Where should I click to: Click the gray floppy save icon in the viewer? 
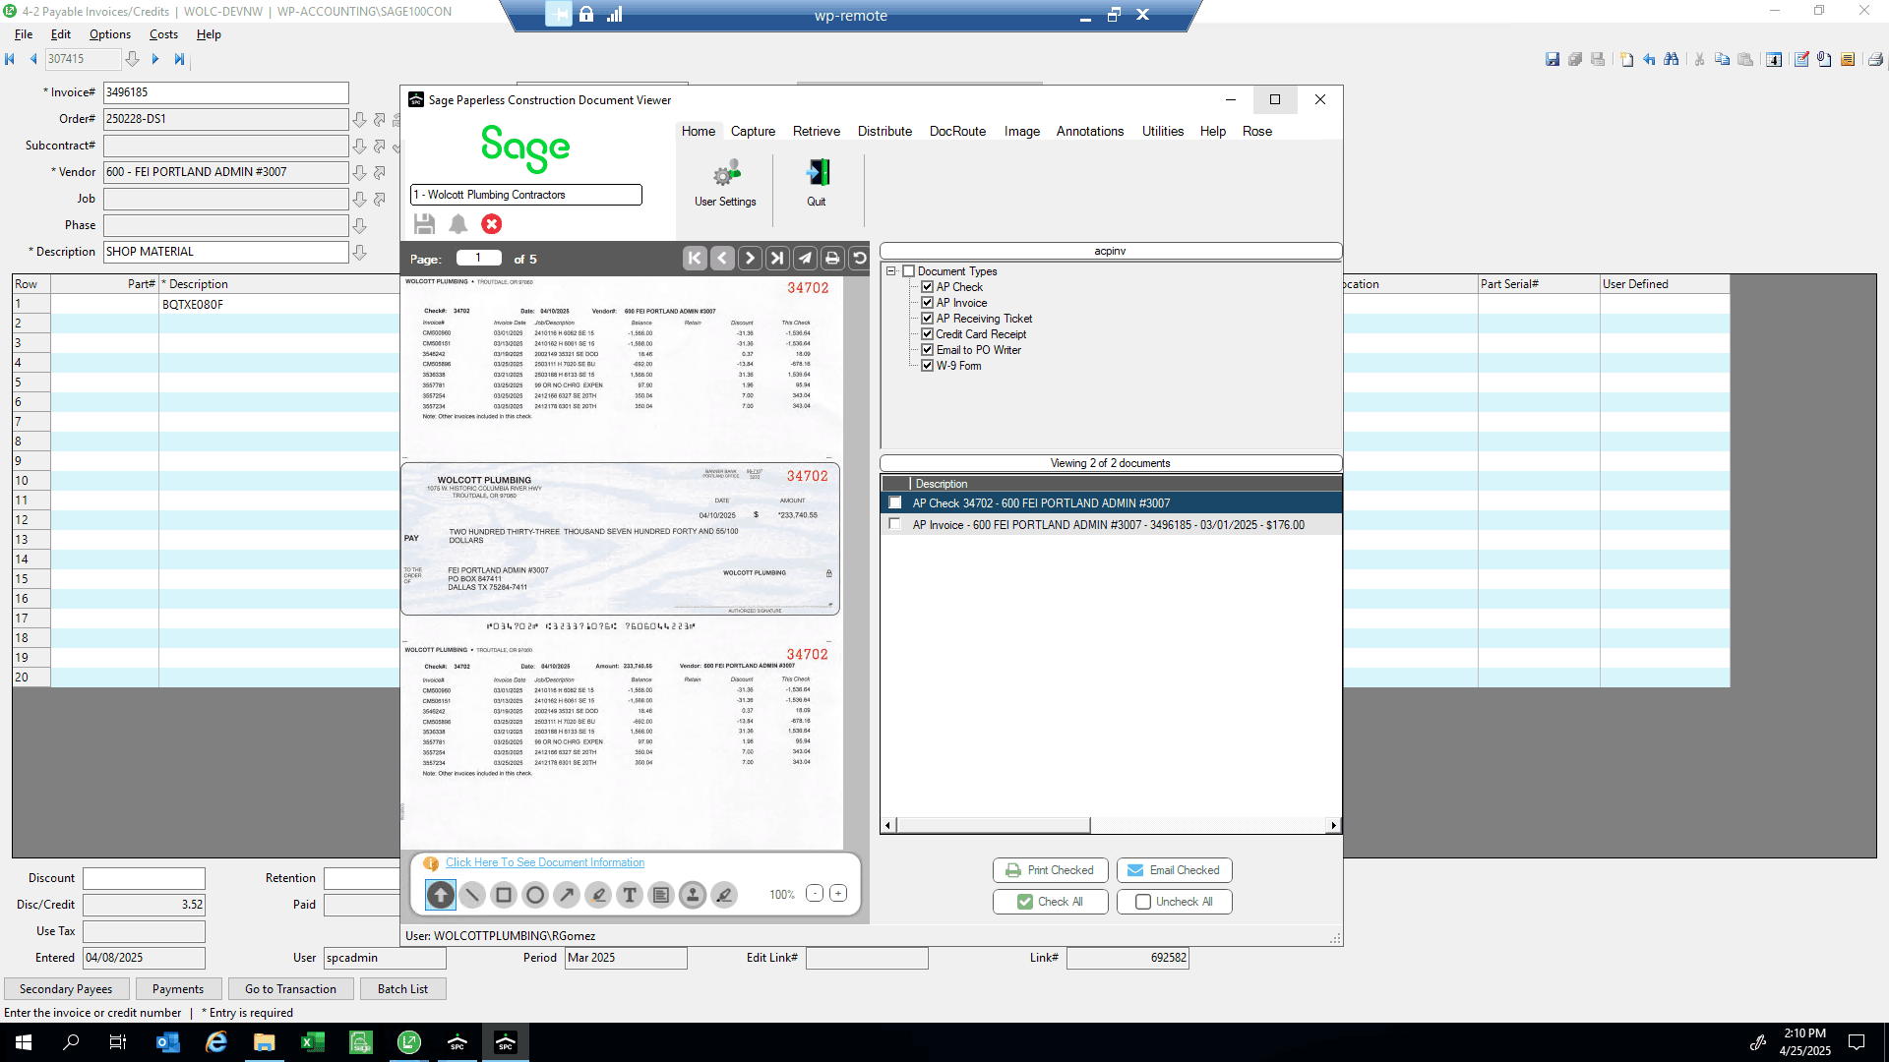pos(425,224)
